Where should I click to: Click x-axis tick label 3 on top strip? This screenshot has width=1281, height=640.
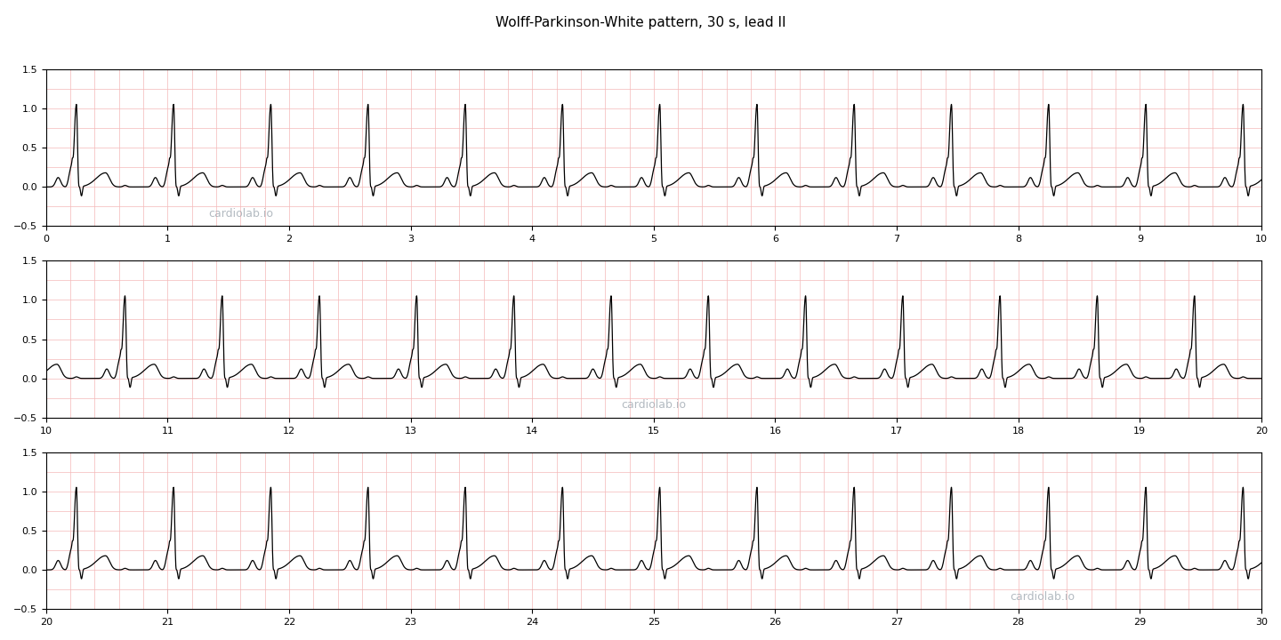(411, 238)
